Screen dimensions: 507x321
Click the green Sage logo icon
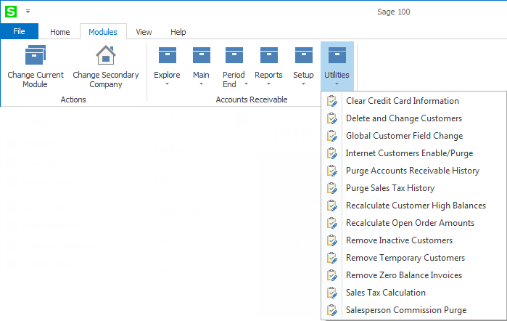click(11, 12)
